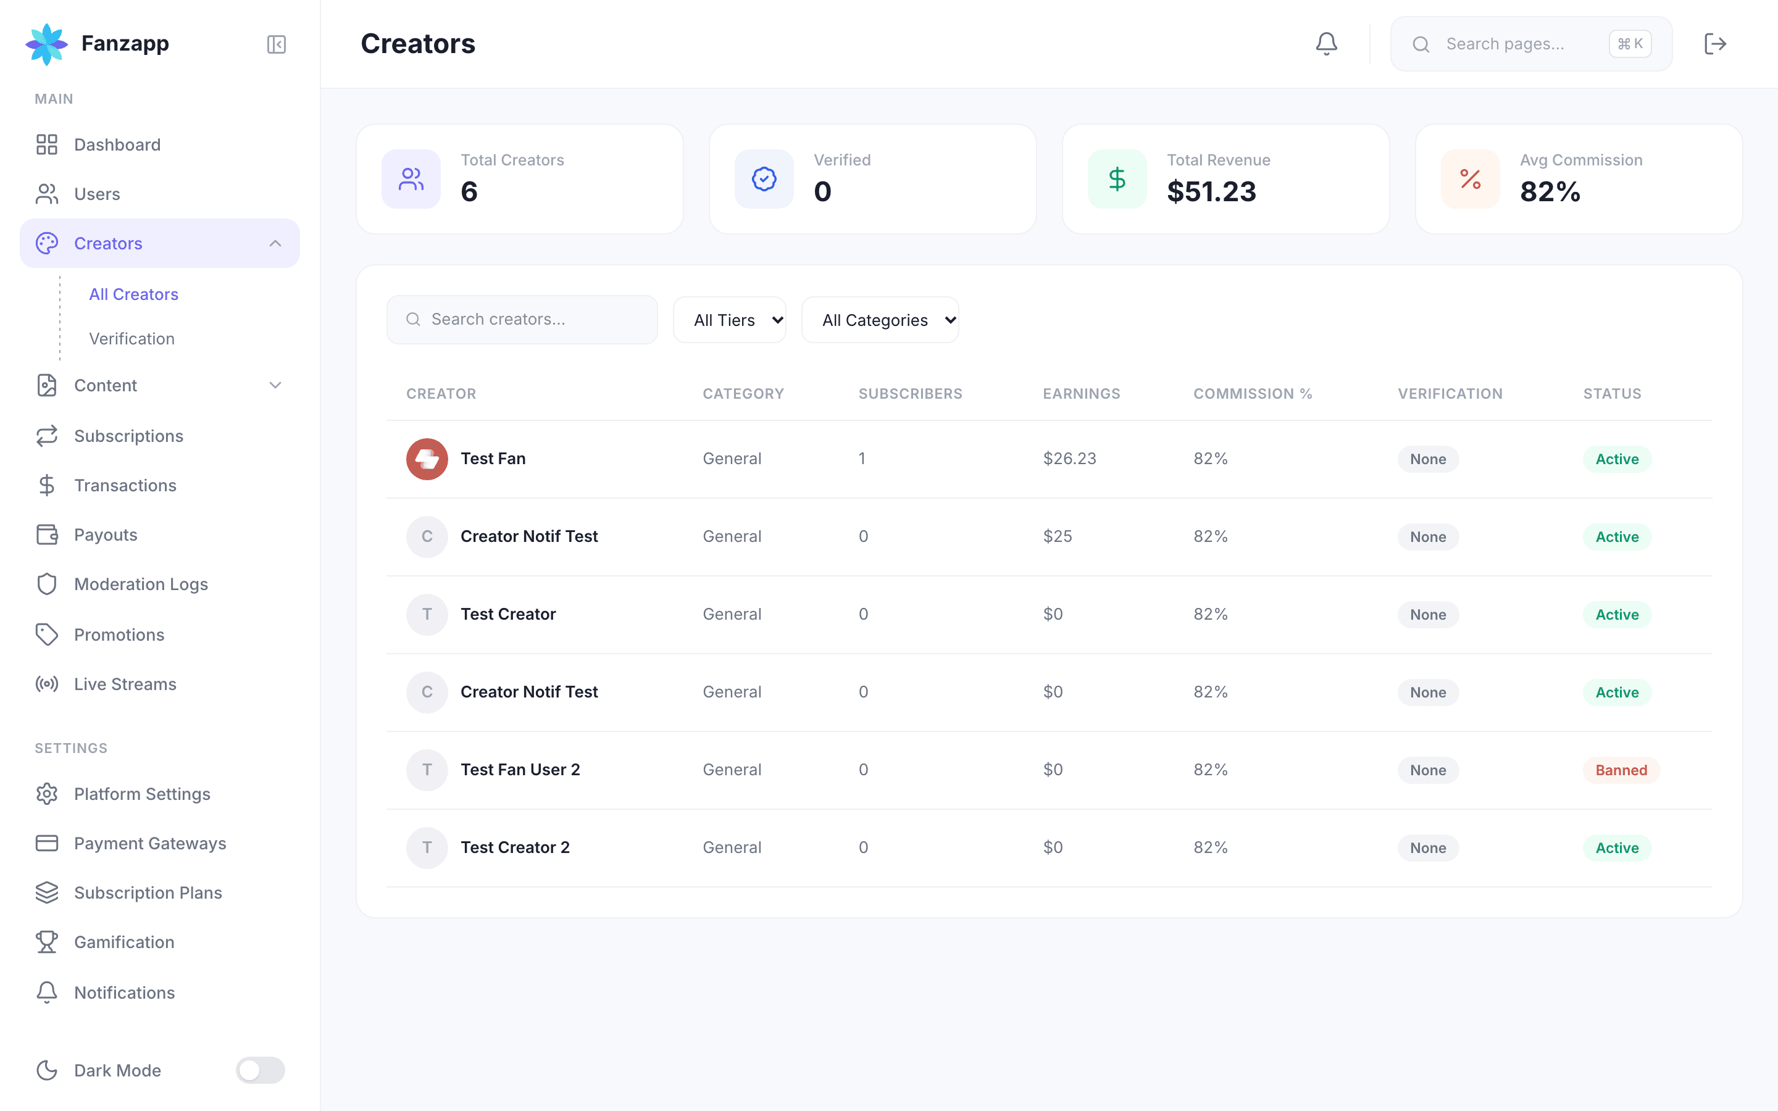Open Subscriptions menu label
This screenshot has width=1778, height=1111.
(128, 436)
